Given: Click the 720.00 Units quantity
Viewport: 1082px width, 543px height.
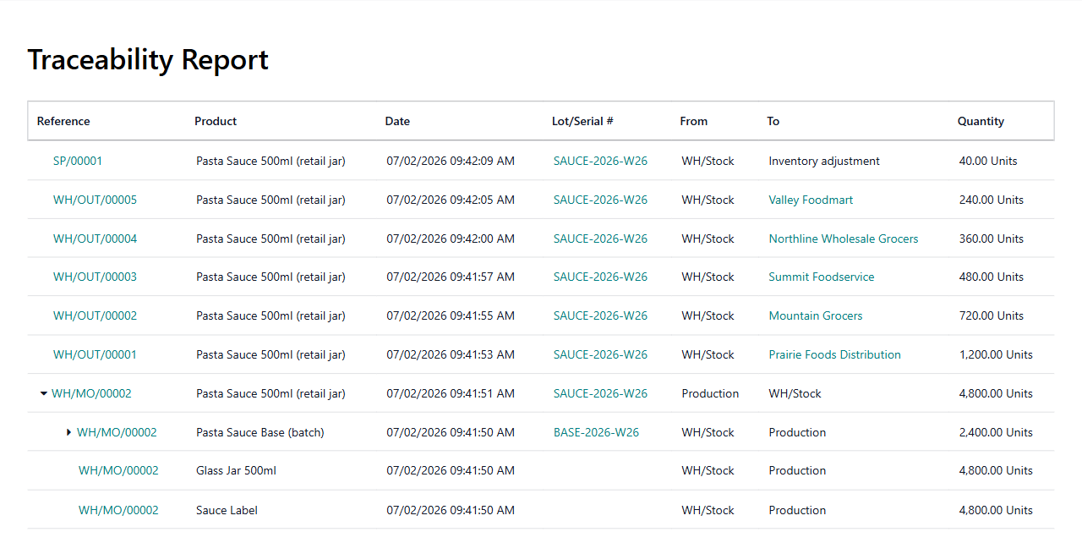Looking at the screenshot, I should point(991,315).
